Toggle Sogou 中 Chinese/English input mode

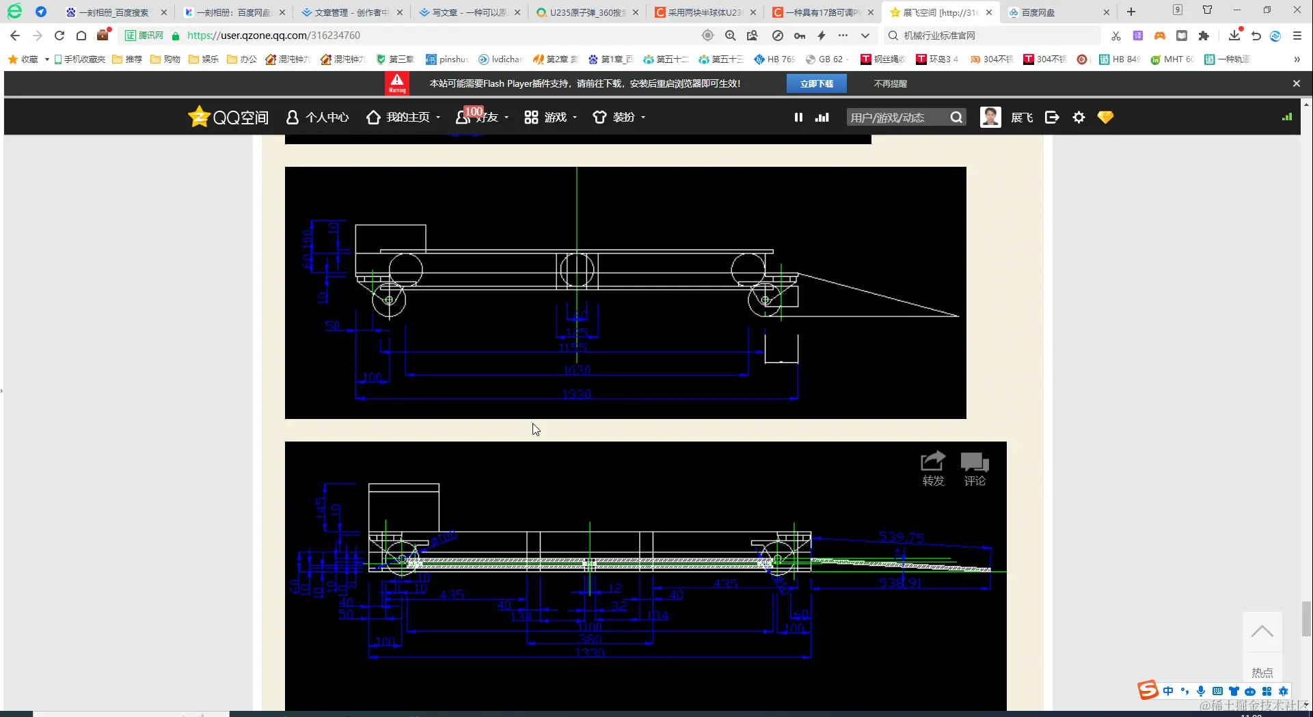1168,691
